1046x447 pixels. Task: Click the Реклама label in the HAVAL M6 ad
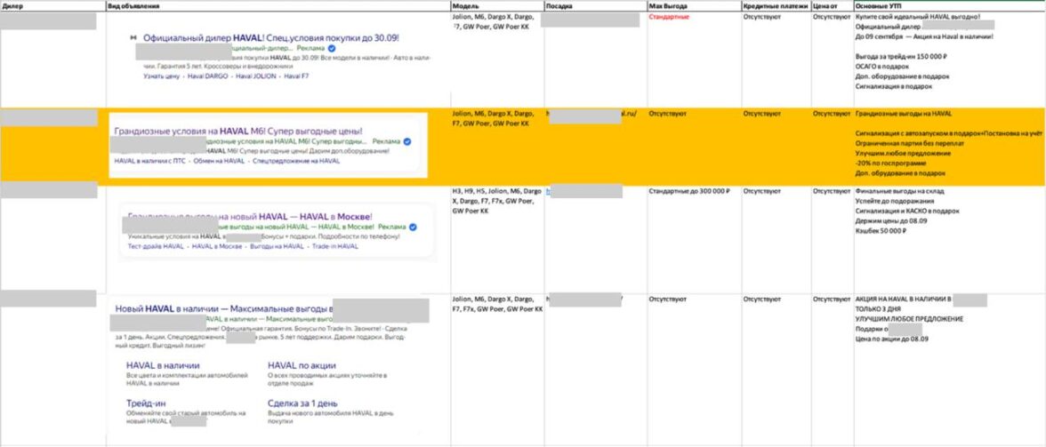[386, 142]
